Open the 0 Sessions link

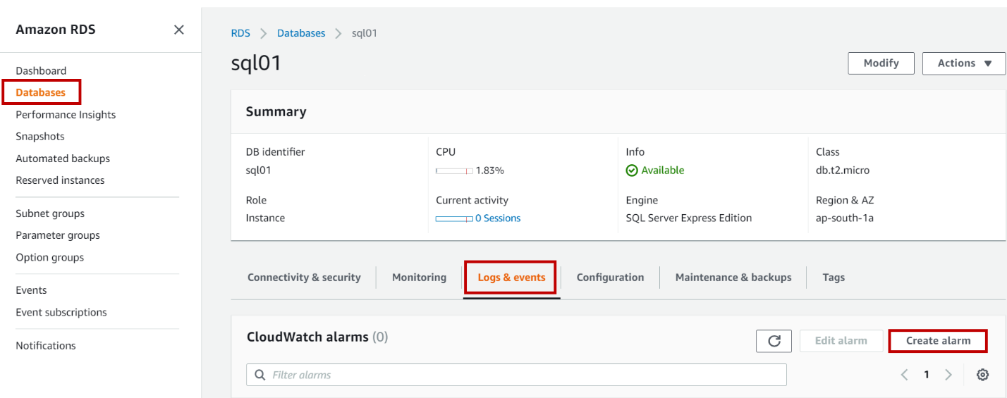498,218
